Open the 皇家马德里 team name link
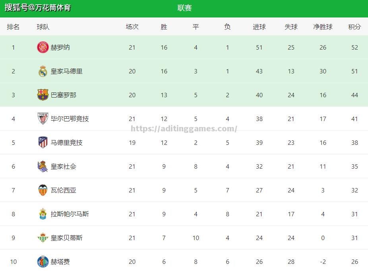The width and height of the screenshot is (368, 271). pos(66,71)
